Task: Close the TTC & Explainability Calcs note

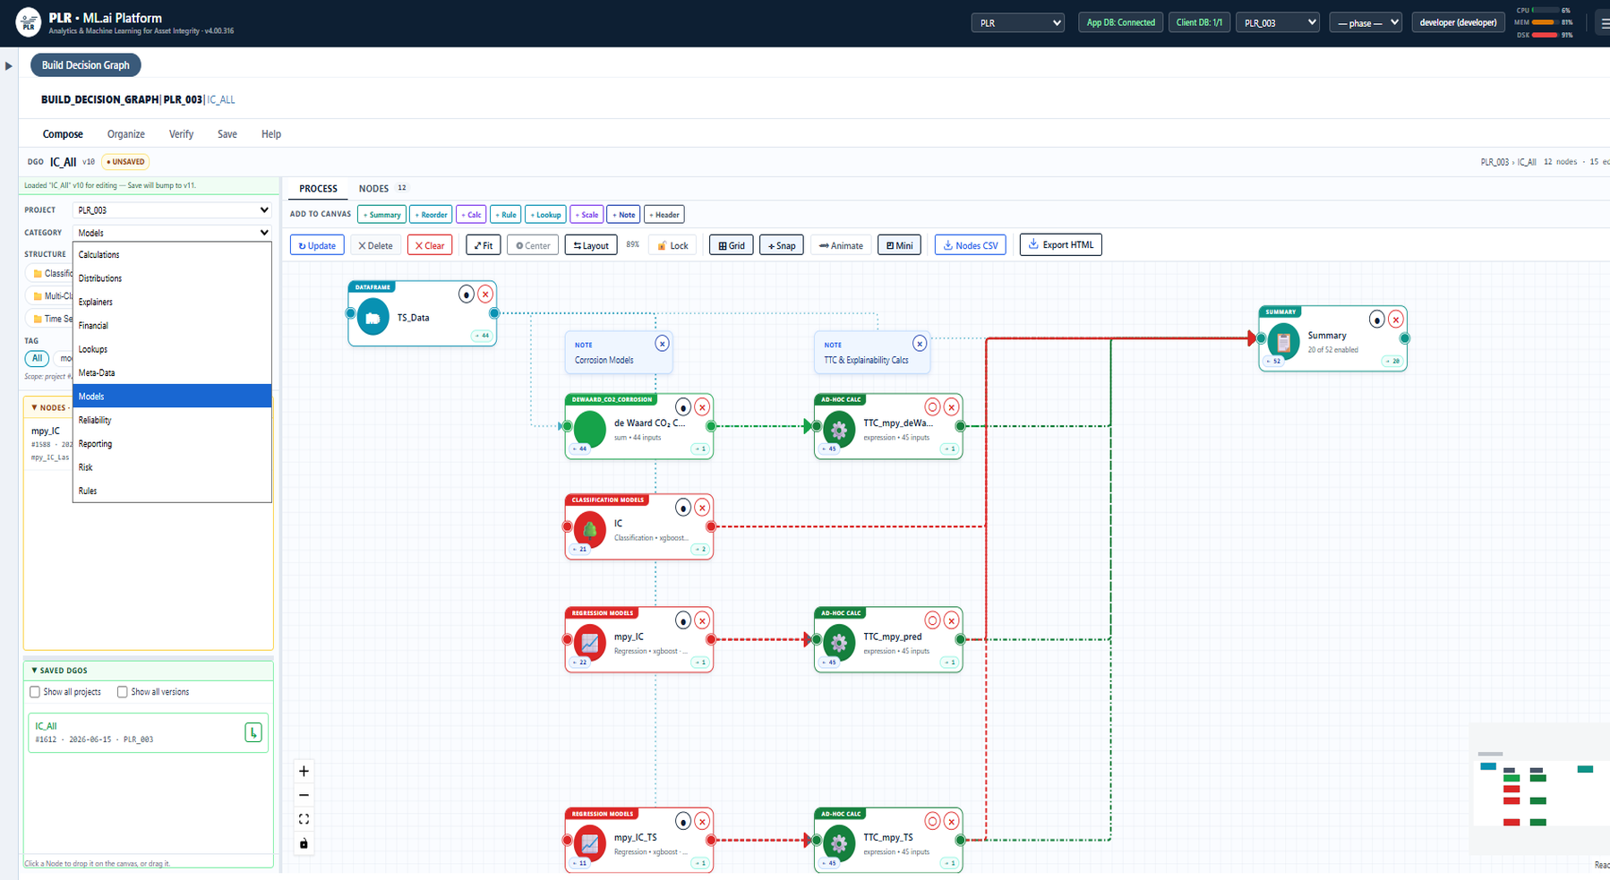Action: [920, 344]
